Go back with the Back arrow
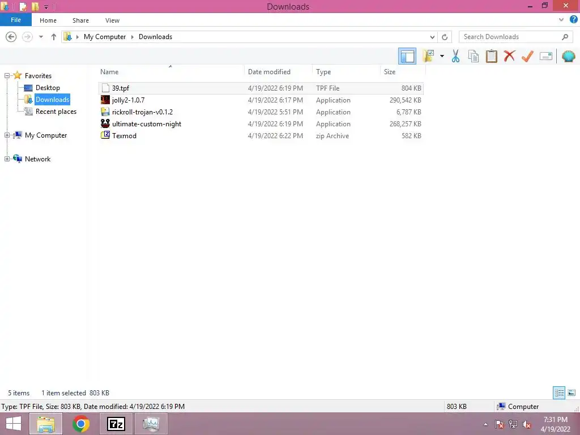580x435 pixels. pyautogui.click(x=11, y=37)
